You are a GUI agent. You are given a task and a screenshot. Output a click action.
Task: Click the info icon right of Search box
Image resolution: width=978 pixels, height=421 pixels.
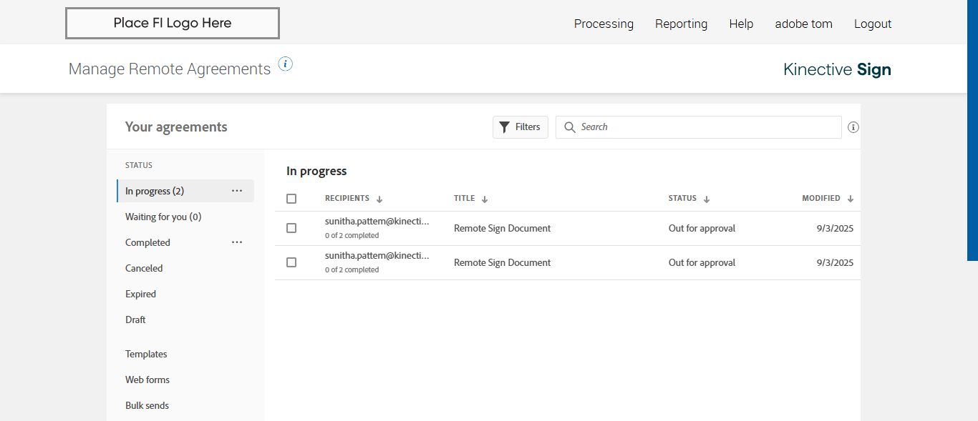(x=853, y=127)
